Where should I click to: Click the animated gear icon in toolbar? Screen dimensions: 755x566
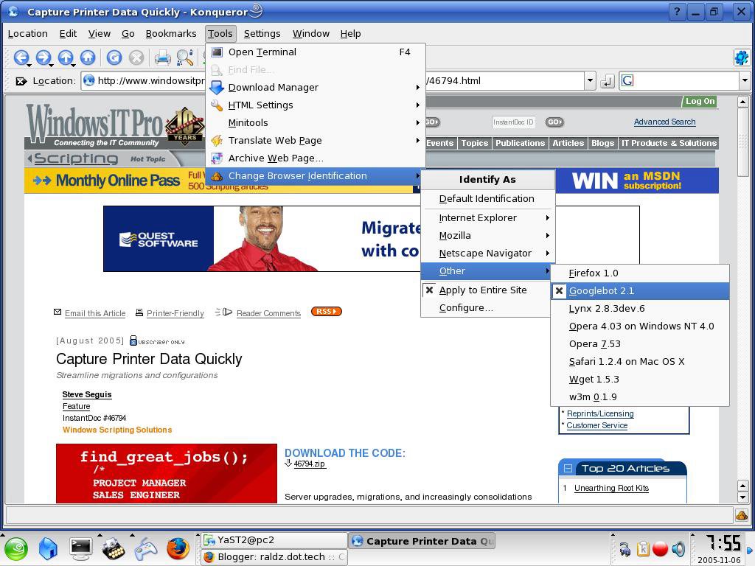pos(742,57)
